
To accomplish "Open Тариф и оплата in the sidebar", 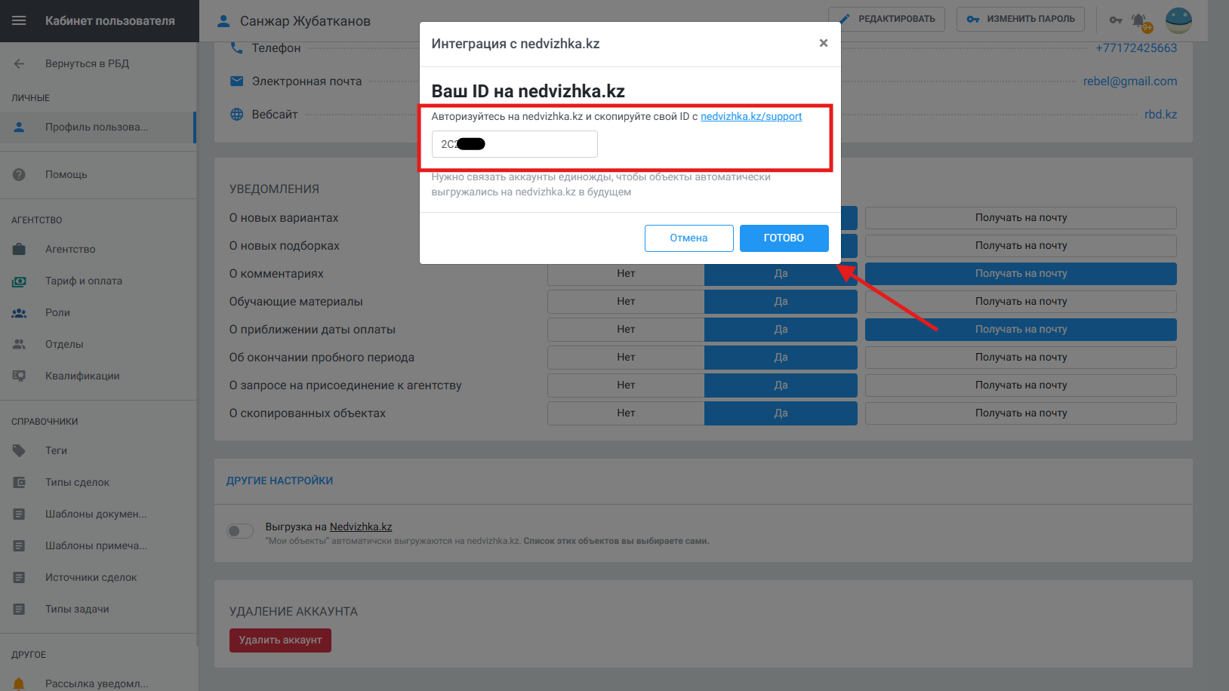I will tap(98, 281).
